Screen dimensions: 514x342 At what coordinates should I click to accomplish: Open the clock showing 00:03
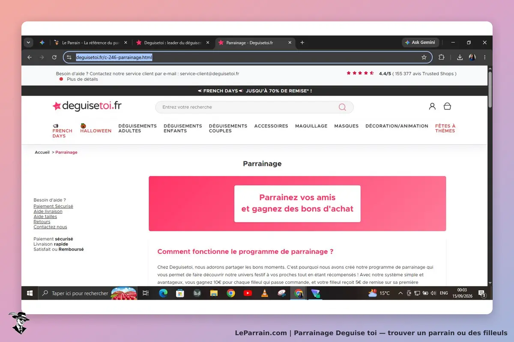(x=462, y=293)
